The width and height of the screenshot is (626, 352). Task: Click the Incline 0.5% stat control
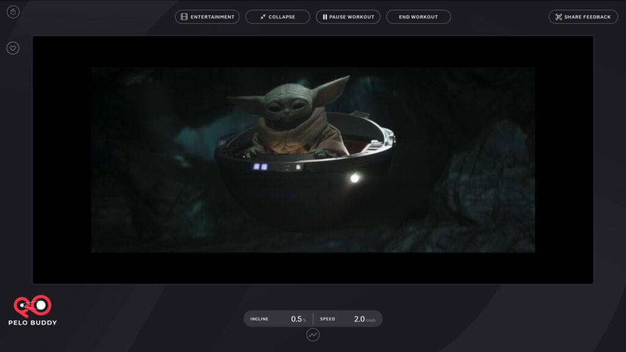276,318
